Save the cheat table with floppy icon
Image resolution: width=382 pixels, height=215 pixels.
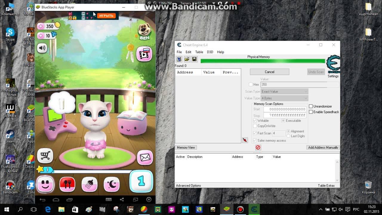coord(194,59)
